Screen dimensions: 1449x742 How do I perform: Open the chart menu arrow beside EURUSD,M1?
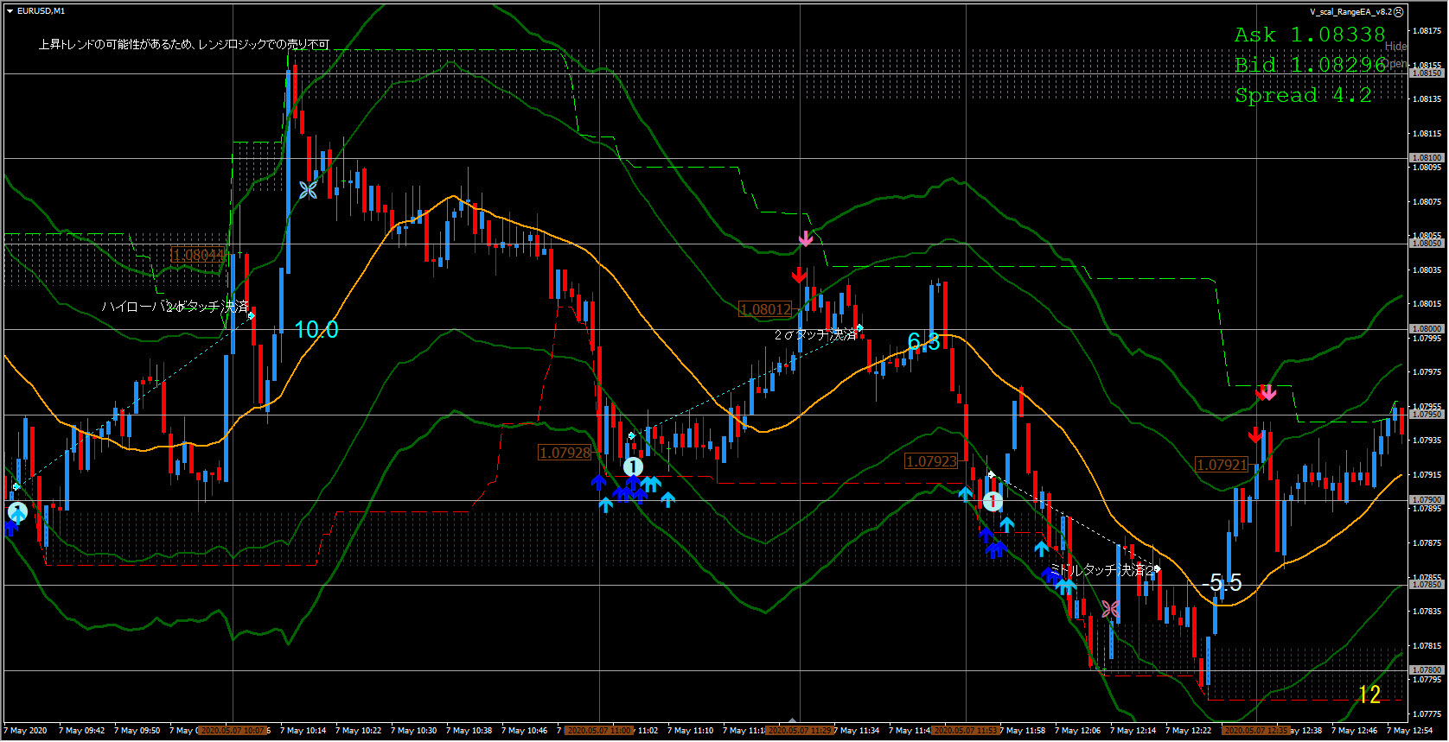[10, 11]
